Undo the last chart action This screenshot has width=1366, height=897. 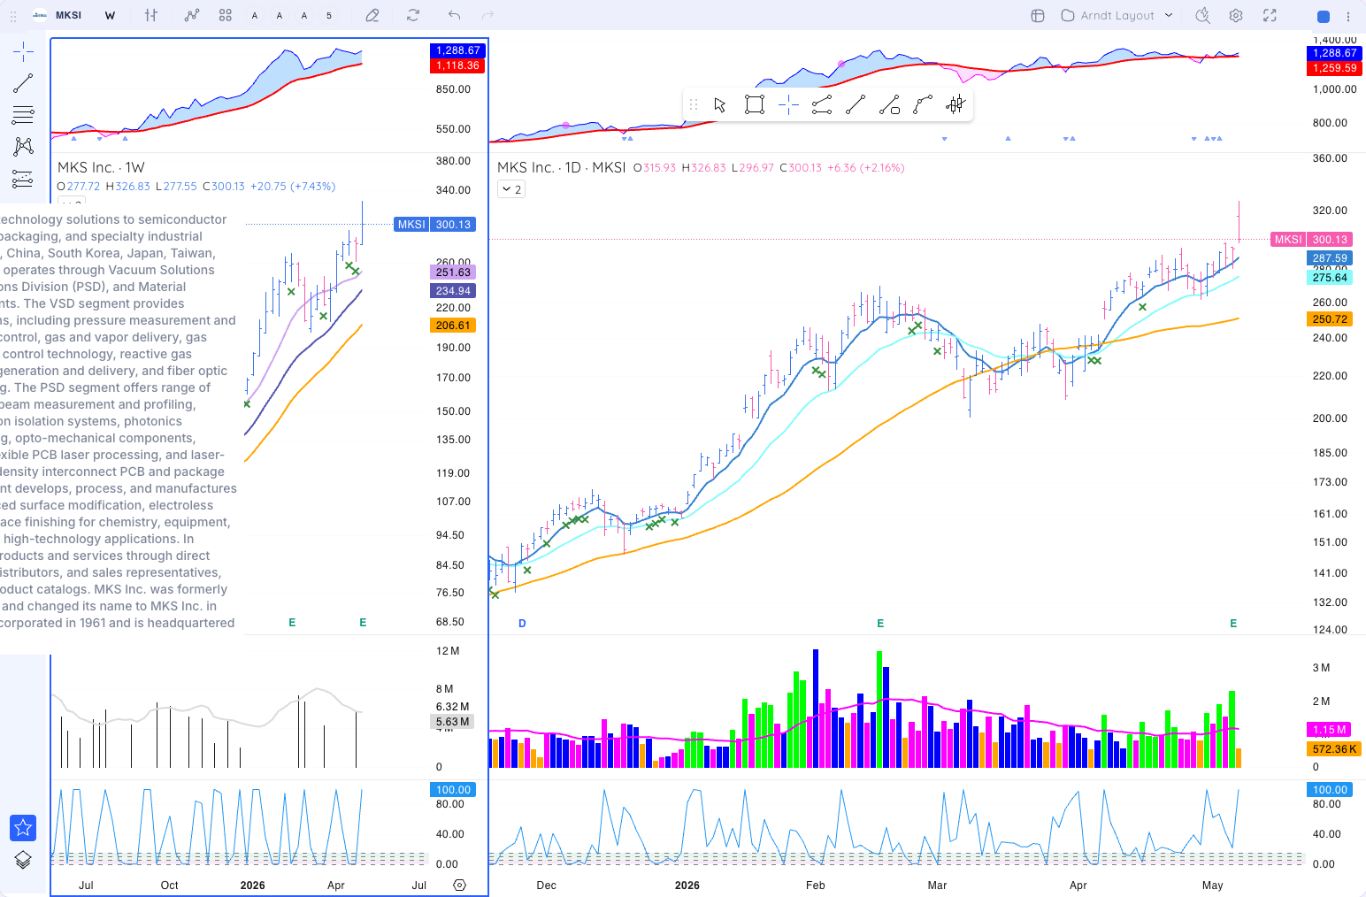click(454, 15)
